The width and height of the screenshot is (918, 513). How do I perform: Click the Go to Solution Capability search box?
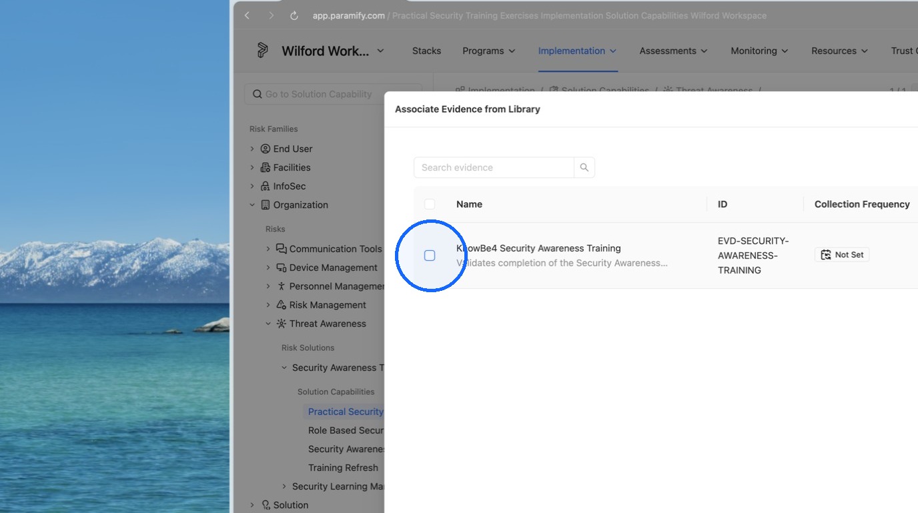(x=333, y=94)
